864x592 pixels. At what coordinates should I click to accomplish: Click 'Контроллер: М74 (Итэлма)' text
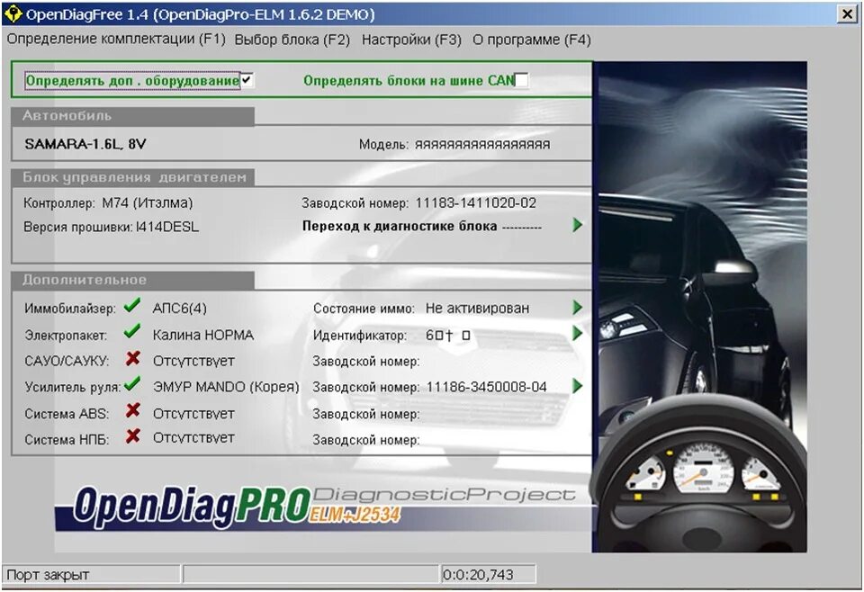(108, 203)
